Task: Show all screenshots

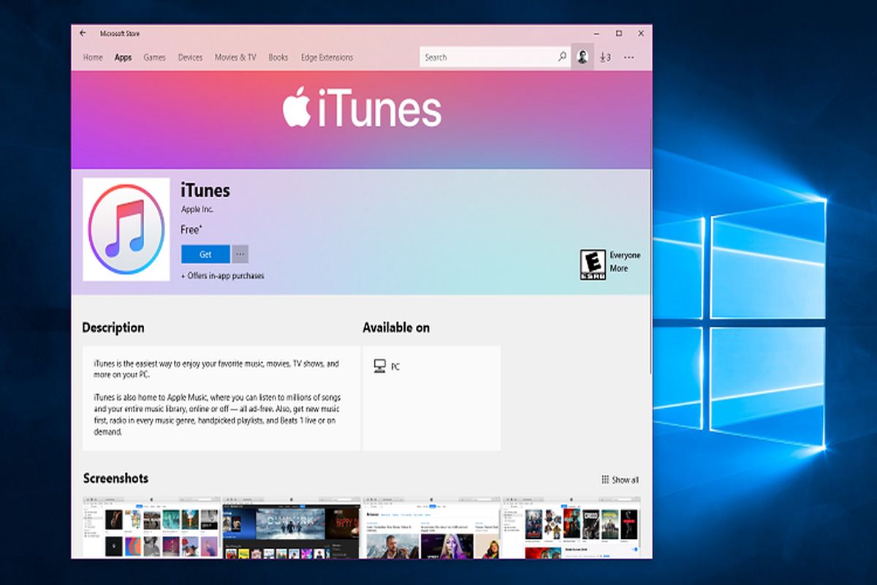Action: click(x=620, y=480)
